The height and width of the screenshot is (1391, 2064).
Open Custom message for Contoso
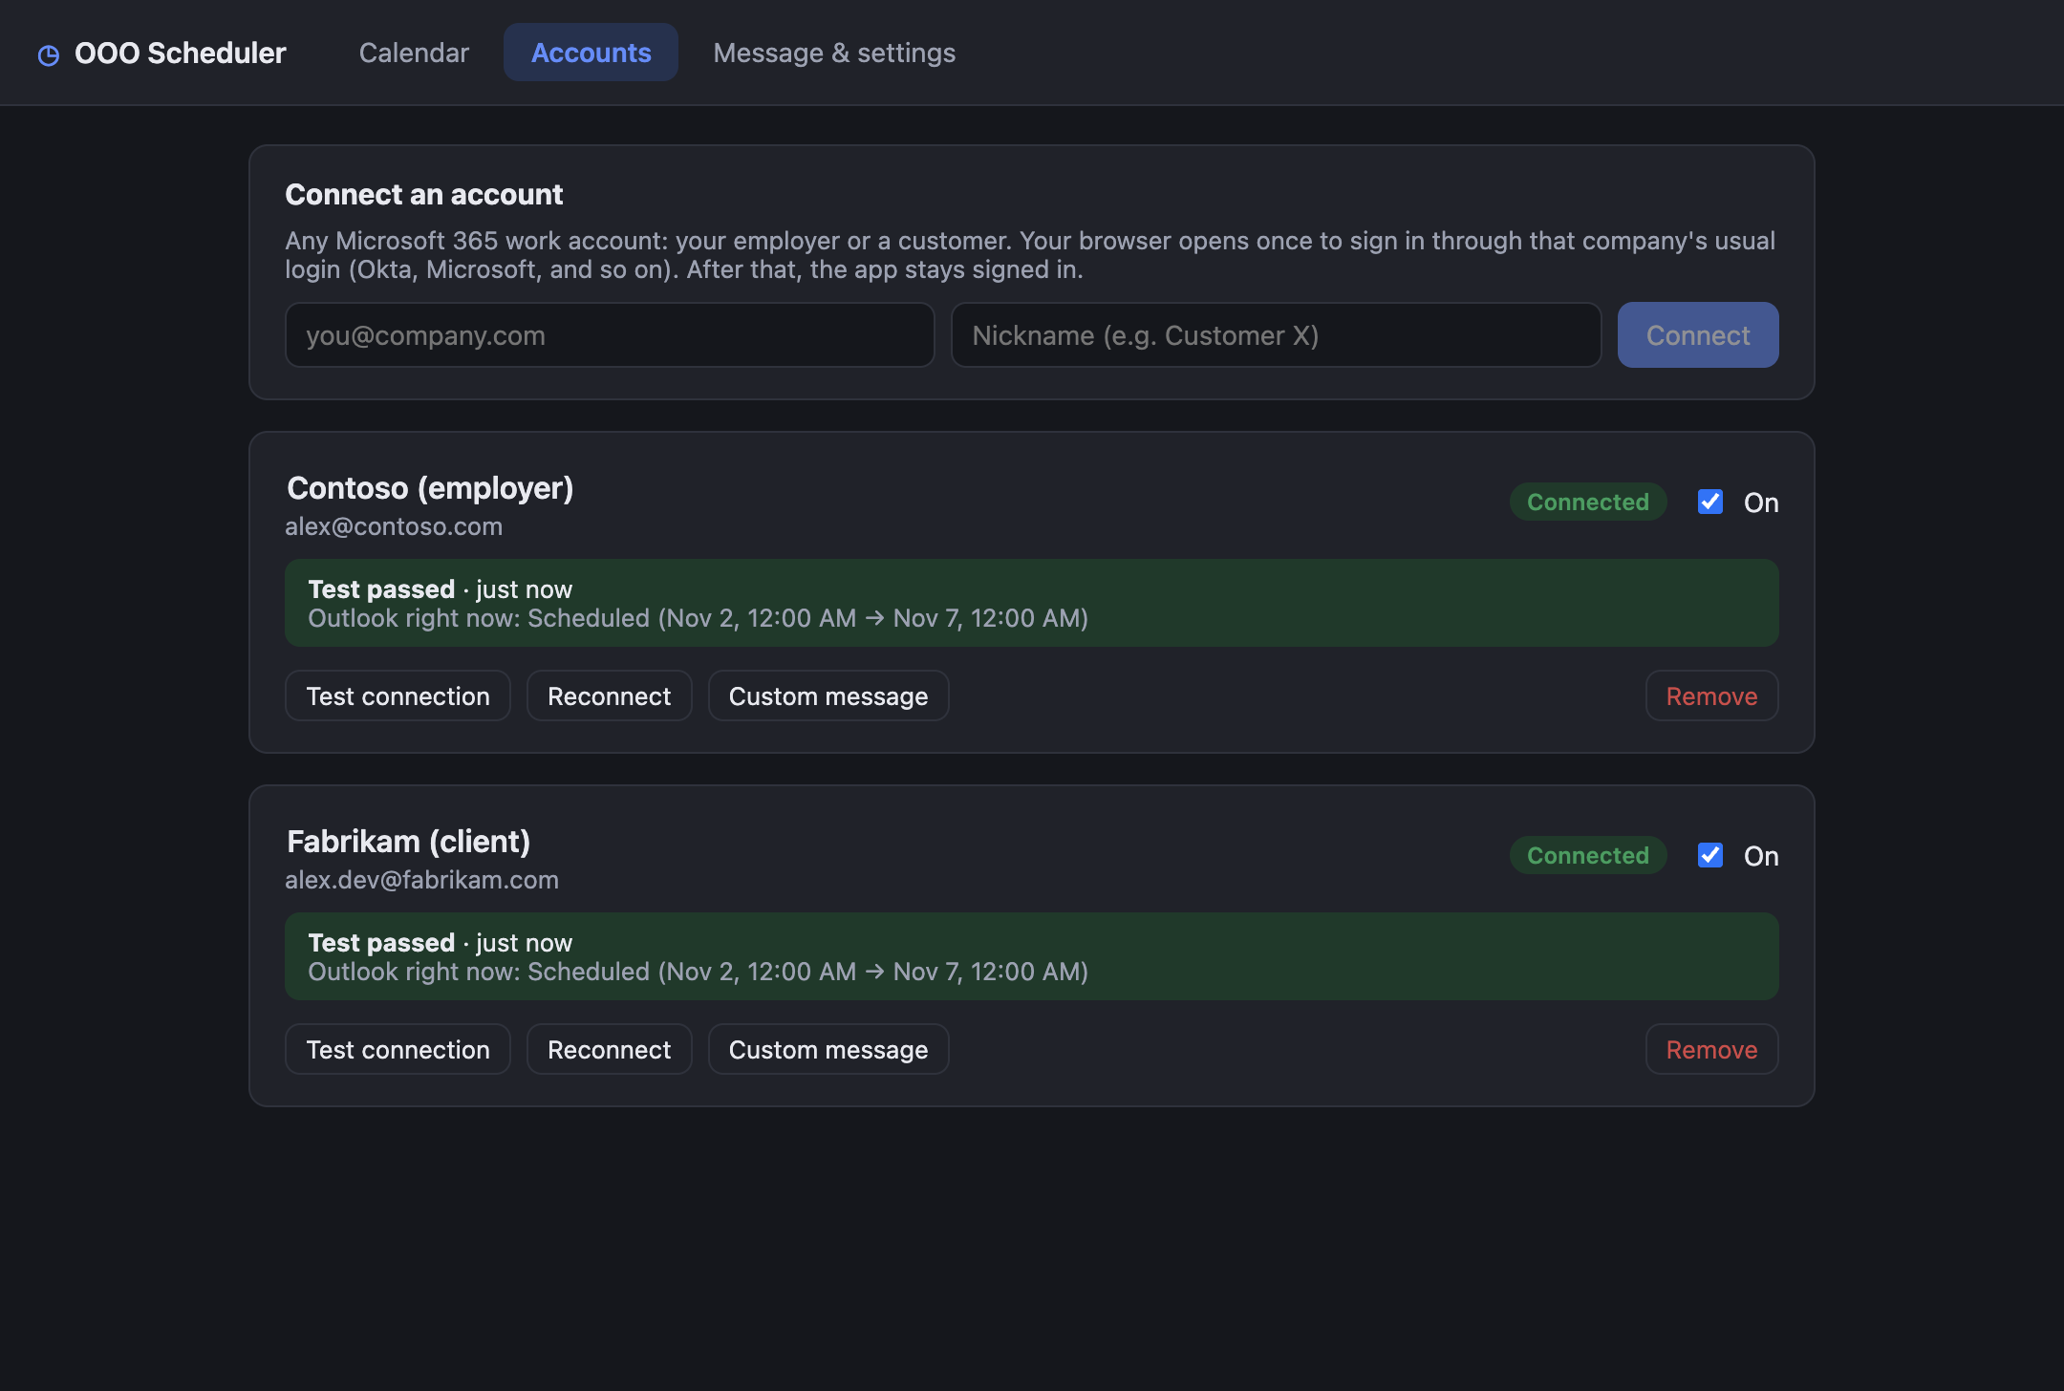click(828, 696)
